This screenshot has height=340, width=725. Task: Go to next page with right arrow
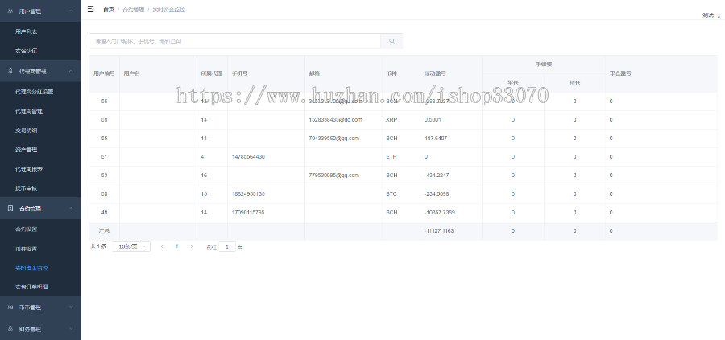pos(192,247)
